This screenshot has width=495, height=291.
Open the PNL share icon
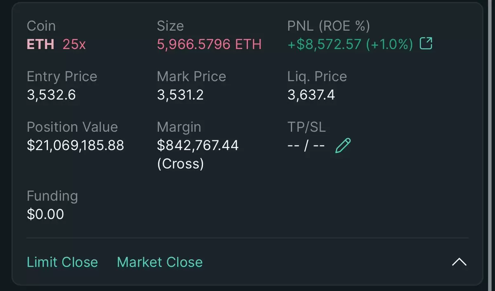pyautogui.click(x=426, y=44)
